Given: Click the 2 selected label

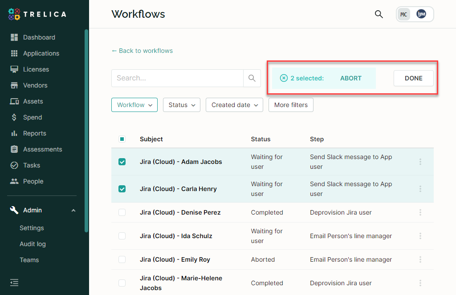Looking at the screenshot, I should pyautogui.click(x=307, y=78).
